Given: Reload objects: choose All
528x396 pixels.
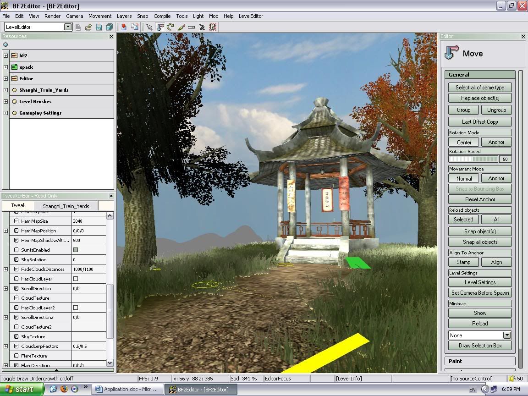Looking at the screenshot, I should point(496,220).
